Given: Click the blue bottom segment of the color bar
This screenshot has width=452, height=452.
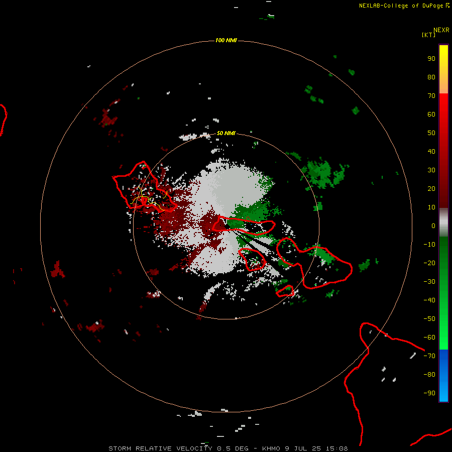Looking at the screenshot, I should [443, 376].
